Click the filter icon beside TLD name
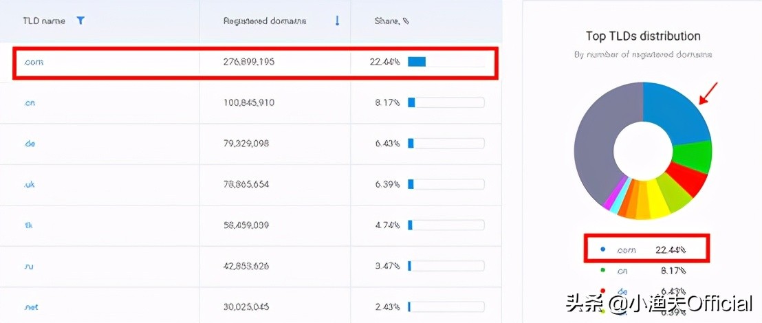Screen dimensions: 762x323 click(80, 21)
